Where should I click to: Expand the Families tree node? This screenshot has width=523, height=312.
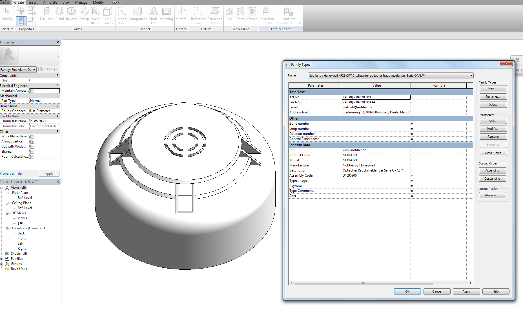click(2, 259)
